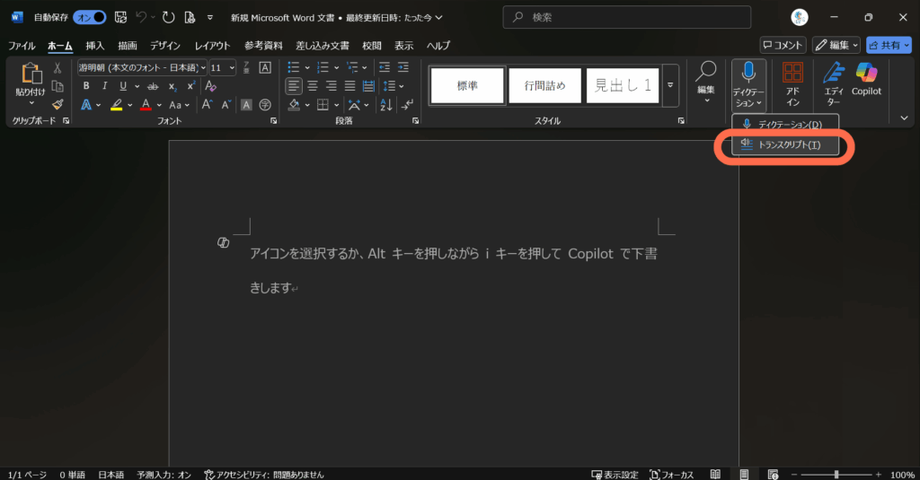The width and height of the screenshot is (920, 480).
Task: Apply strikethrough formatting
Action: (153, 86)
